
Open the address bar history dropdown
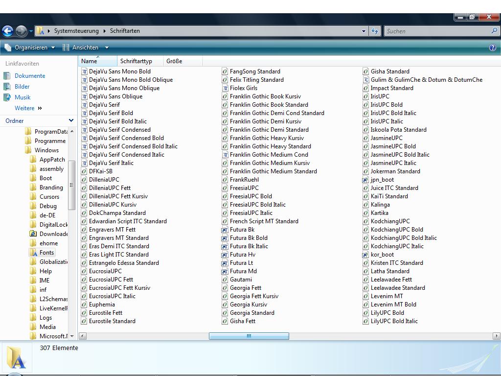tap(364, 31)
